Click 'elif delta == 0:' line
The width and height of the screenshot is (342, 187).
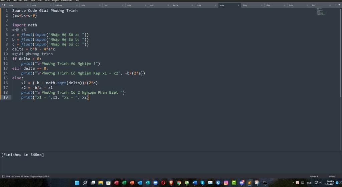coord(30,68)
